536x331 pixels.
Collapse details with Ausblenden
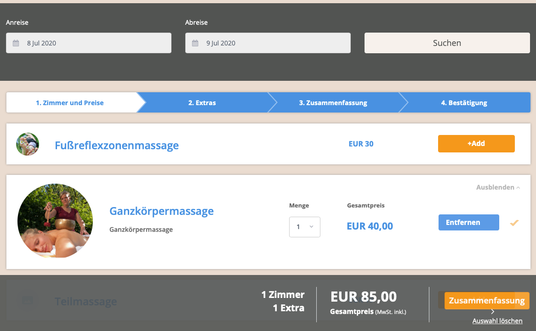click(x=498, y=187)
